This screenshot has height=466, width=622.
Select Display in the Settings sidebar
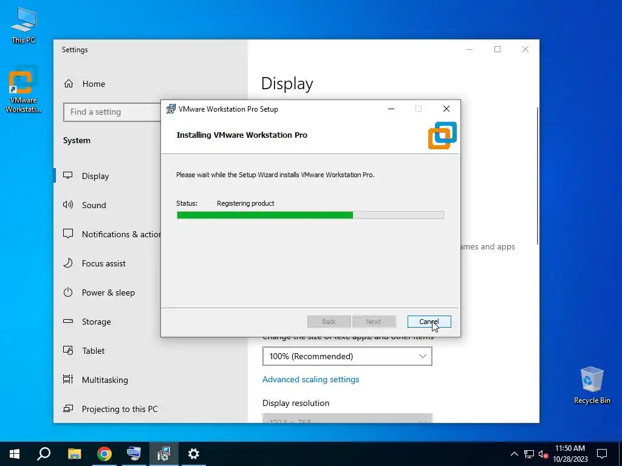pos(95,176)
